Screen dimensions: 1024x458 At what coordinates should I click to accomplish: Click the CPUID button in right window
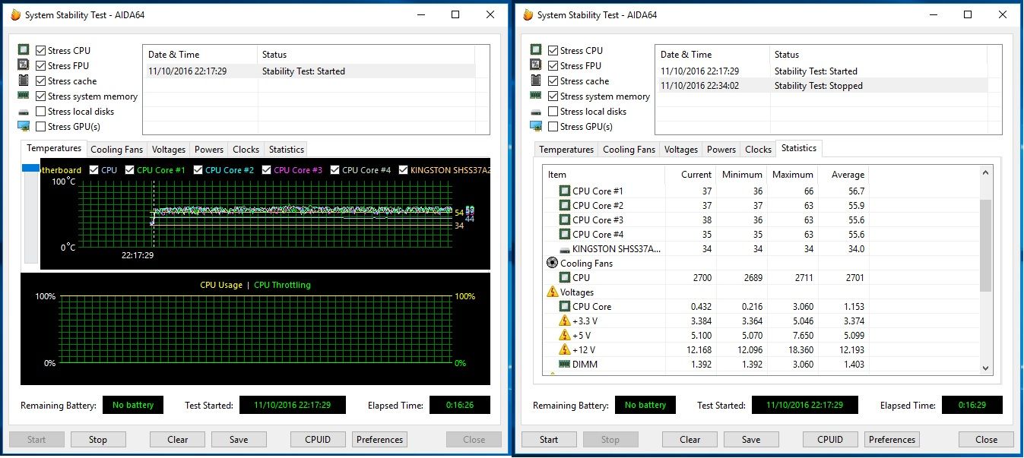830,439
